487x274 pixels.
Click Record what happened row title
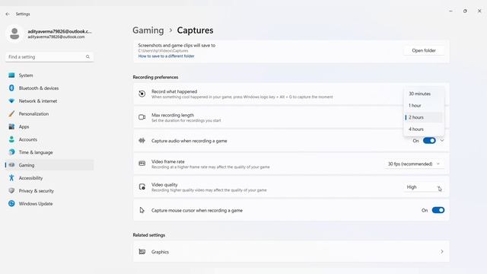tap(174, 91)
